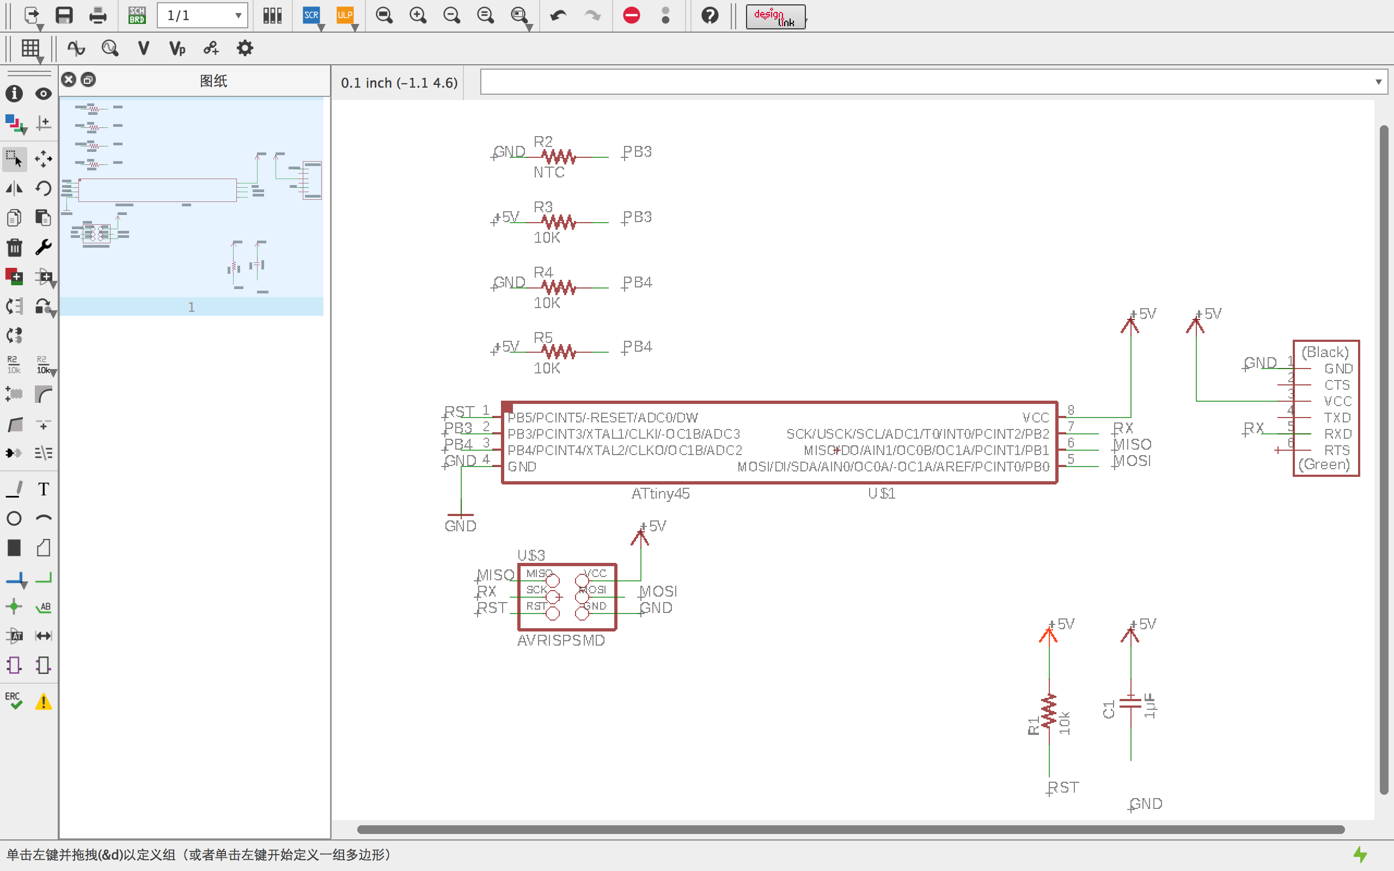Undock the sheets panel
Viewport: 1394px width, 871px height.
click(88, 79)
